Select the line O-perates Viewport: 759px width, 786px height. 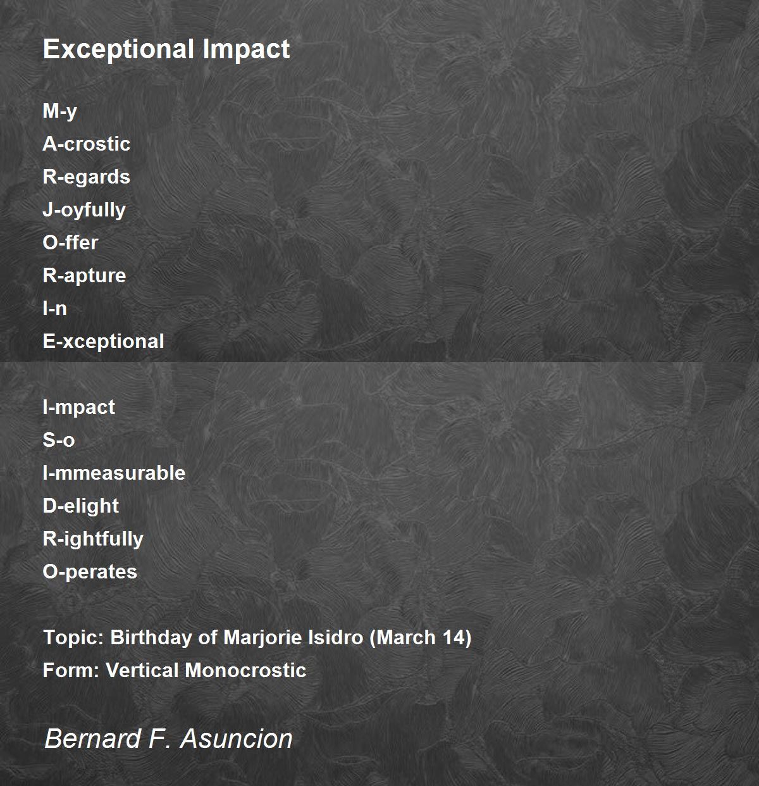click(90, 572)
